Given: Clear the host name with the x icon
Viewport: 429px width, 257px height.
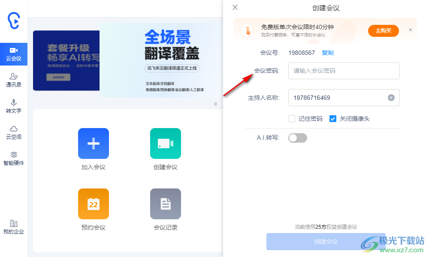Looking at the screenshot, I should (x=391, y=98).
